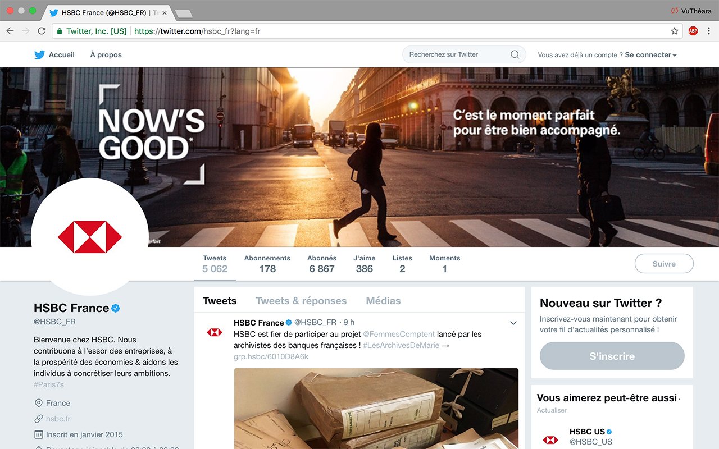Click the HSBC France profile name heading
This screenshot has width=719, height=449.
point(71,308)
